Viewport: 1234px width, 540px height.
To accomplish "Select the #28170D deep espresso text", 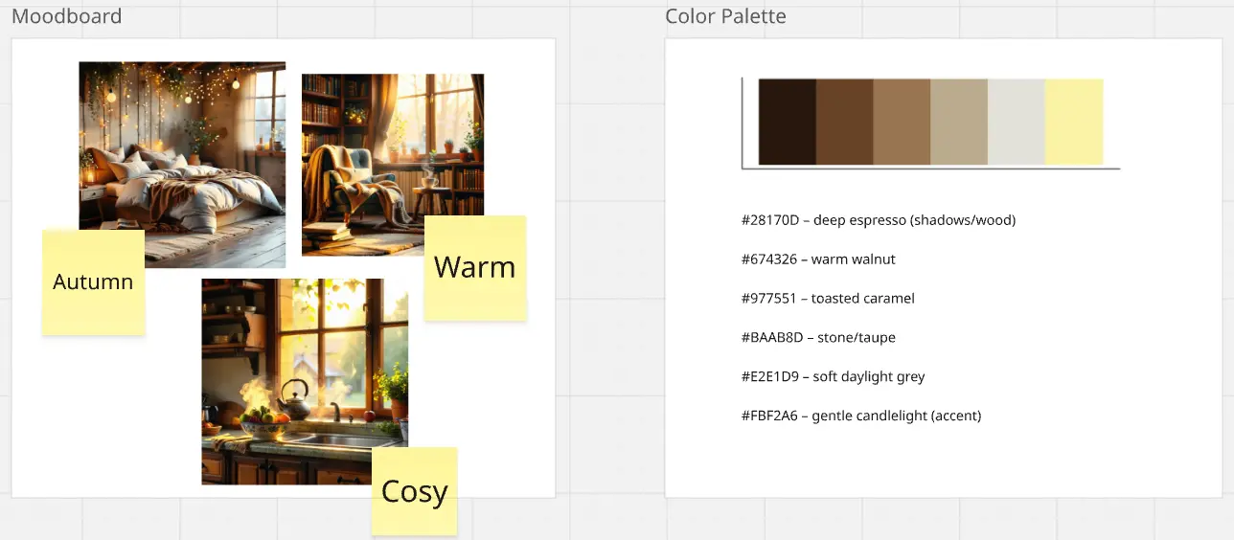I will point(878,220).
